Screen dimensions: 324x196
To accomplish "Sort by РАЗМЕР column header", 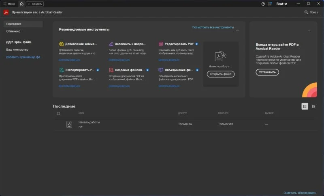I will point(269,113).
